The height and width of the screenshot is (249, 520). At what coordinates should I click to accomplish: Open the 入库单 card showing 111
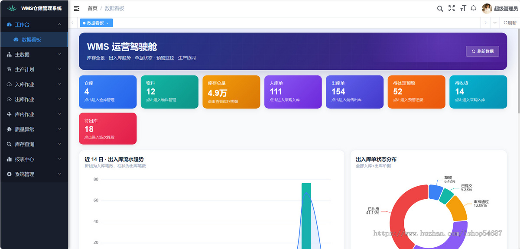(293, 92)
